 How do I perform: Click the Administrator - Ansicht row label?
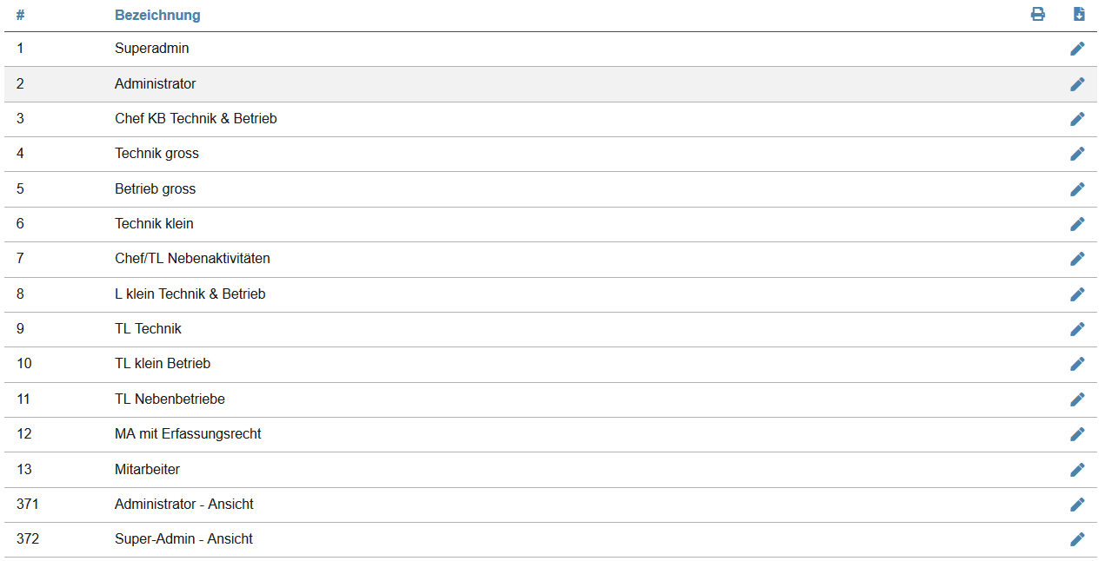[x=183, y=505]
